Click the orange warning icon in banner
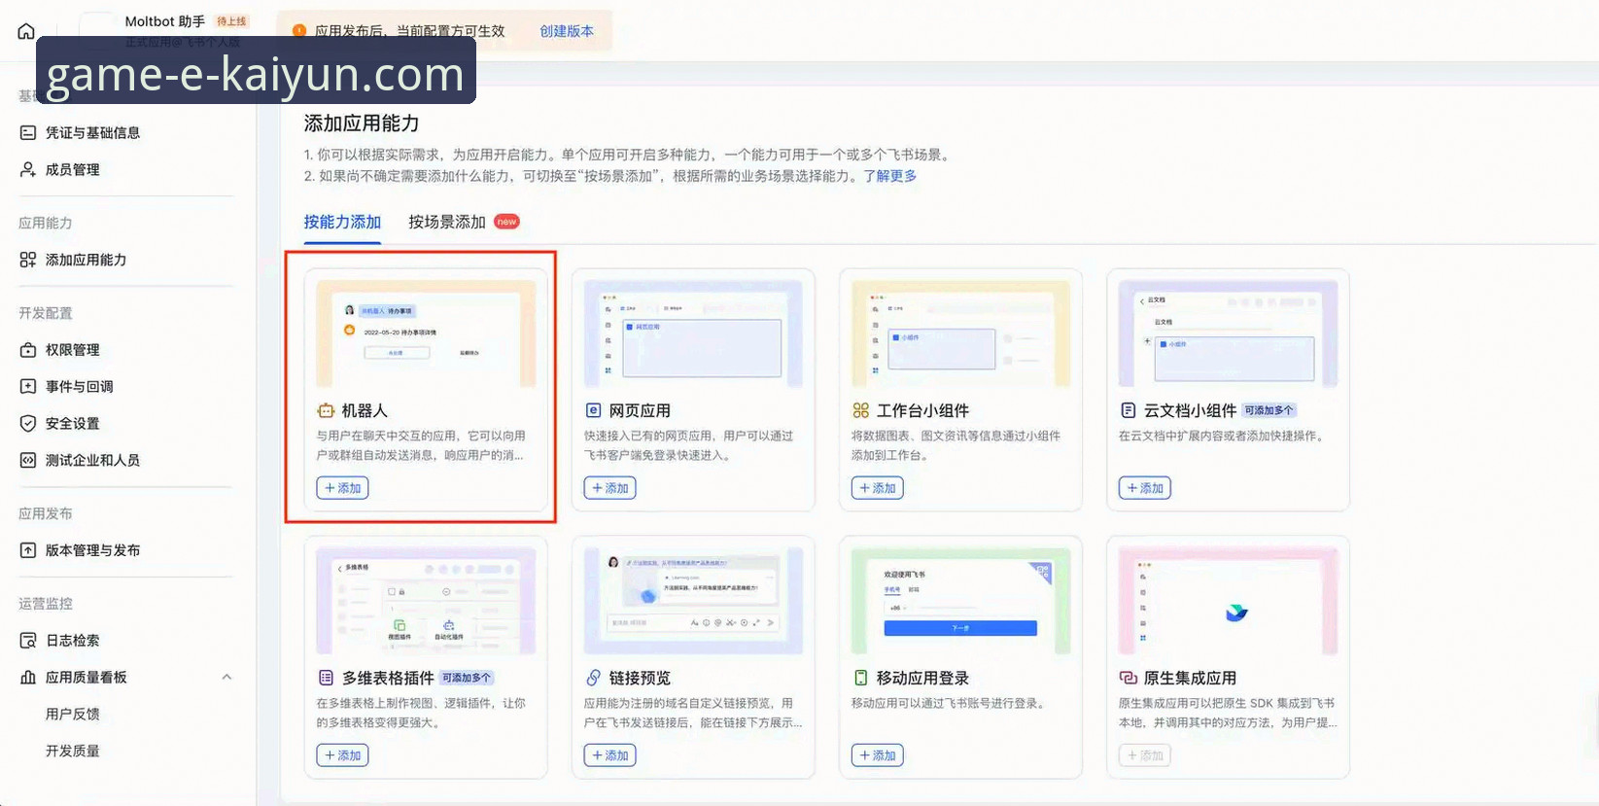The height and width of the screenshot is (806, 1599). pos(299,31)
